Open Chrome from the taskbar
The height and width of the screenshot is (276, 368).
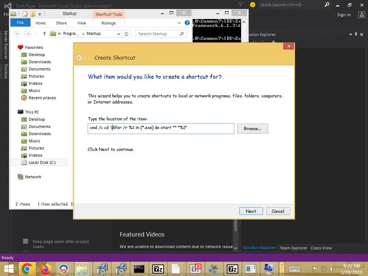(x=27, y=269)
